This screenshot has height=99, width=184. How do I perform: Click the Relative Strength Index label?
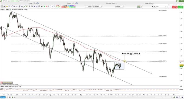pyautogui.click(x=8, y=87)
